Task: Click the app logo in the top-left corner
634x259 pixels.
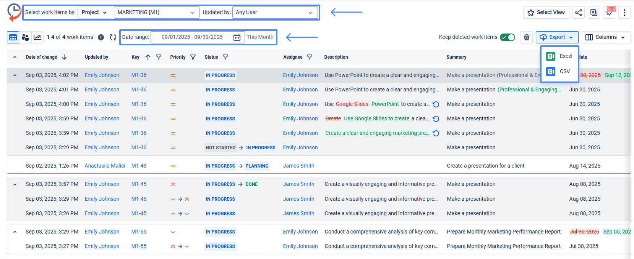Action: 14,13
